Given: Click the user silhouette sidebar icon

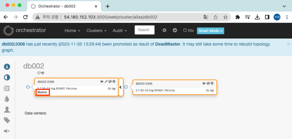Looking at the screenshot, I should pos(7,110).
